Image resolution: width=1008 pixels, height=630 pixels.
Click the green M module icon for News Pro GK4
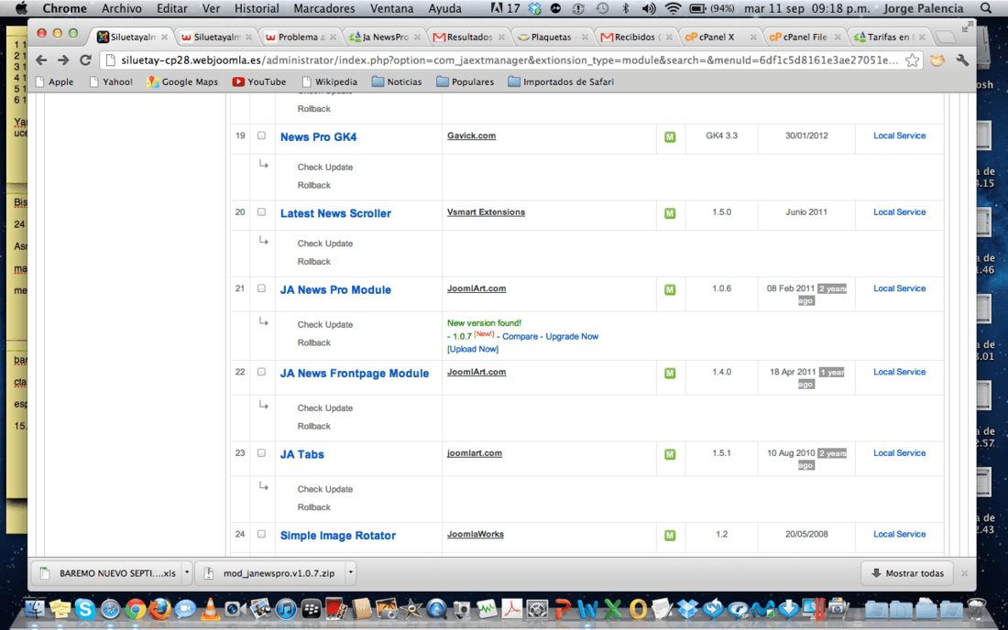coord(670,136)
